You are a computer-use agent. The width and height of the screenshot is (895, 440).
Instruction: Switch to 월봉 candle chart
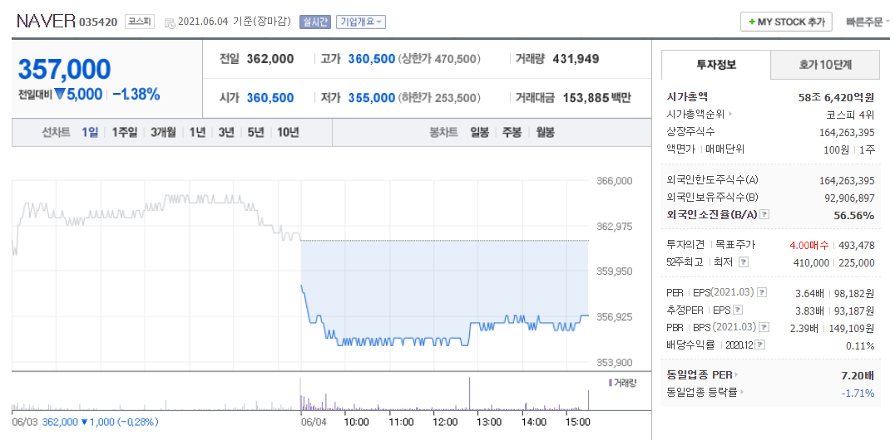(545, 132)
